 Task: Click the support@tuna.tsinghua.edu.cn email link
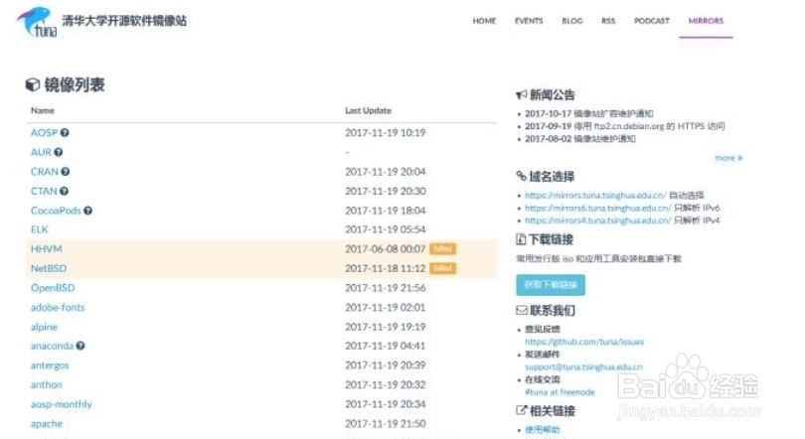pos(583,367)
